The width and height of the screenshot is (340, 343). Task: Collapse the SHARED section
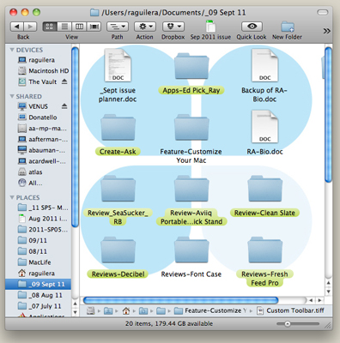12,96
